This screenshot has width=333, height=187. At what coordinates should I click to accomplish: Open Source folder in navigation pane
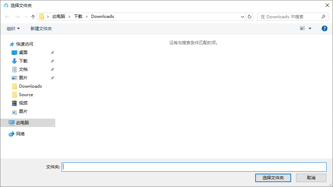click(x=26, y=95)
